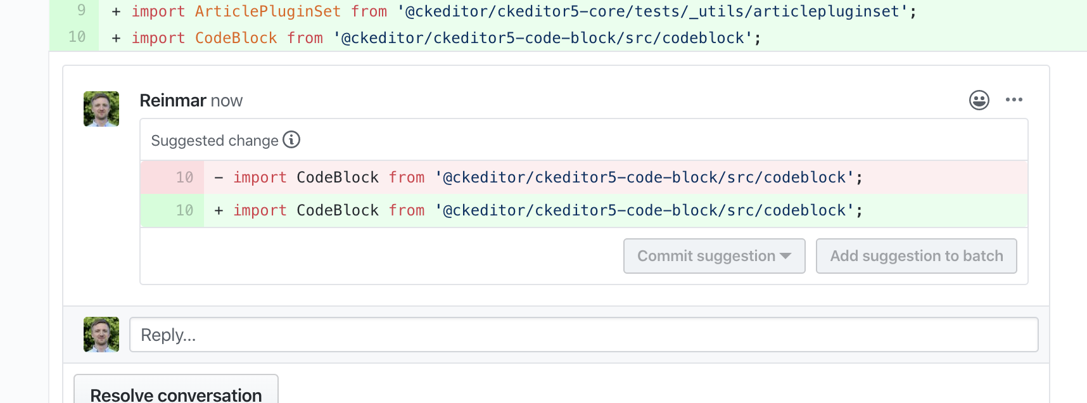Screen dimensions: 1087x403
Task: Click the avatar next to the reply box
Action: (x=101, y=334)
